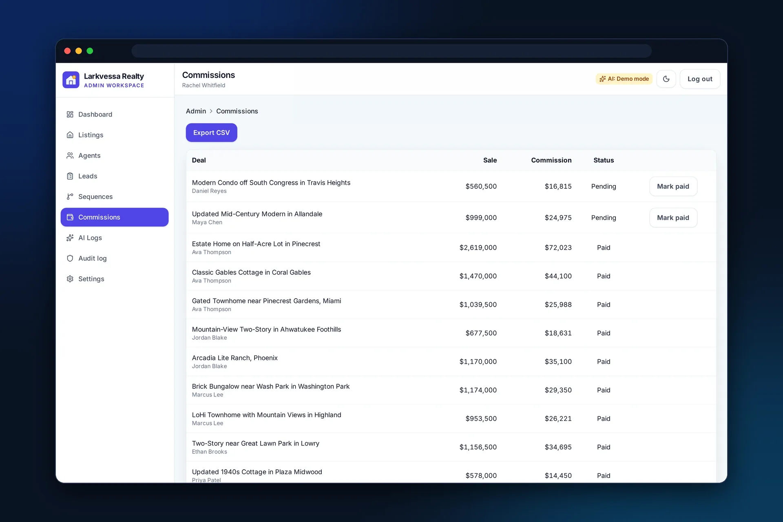Select the Estate Home on Half-Acre Lot in Pinecrest deal

tap(451, 248)
